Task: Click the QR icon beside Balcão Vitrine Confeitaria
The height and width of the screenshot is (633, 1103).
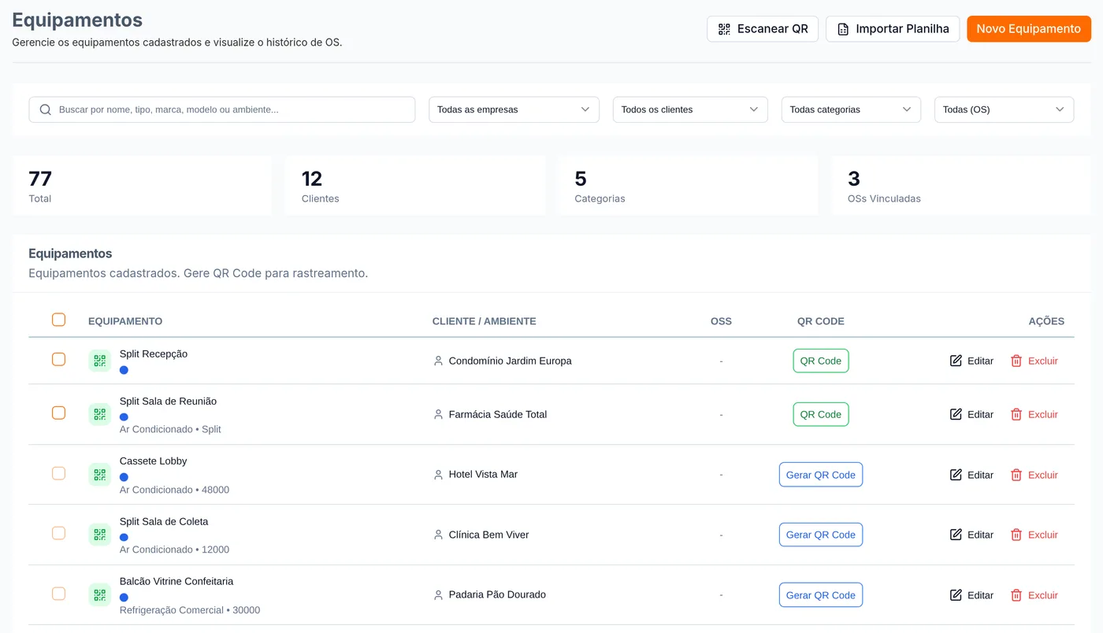Action: tap(99, 595)
